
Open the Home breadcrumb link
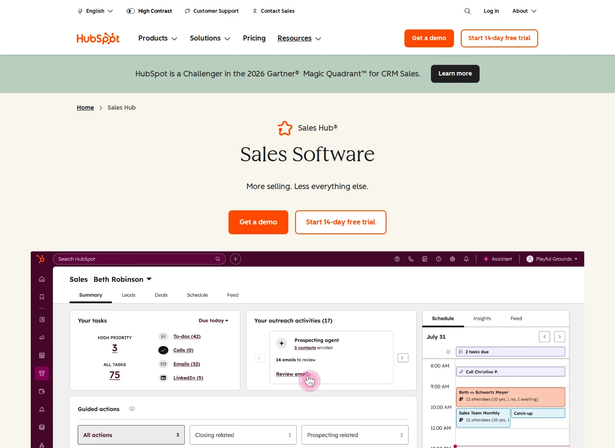(x=85, y=108)
